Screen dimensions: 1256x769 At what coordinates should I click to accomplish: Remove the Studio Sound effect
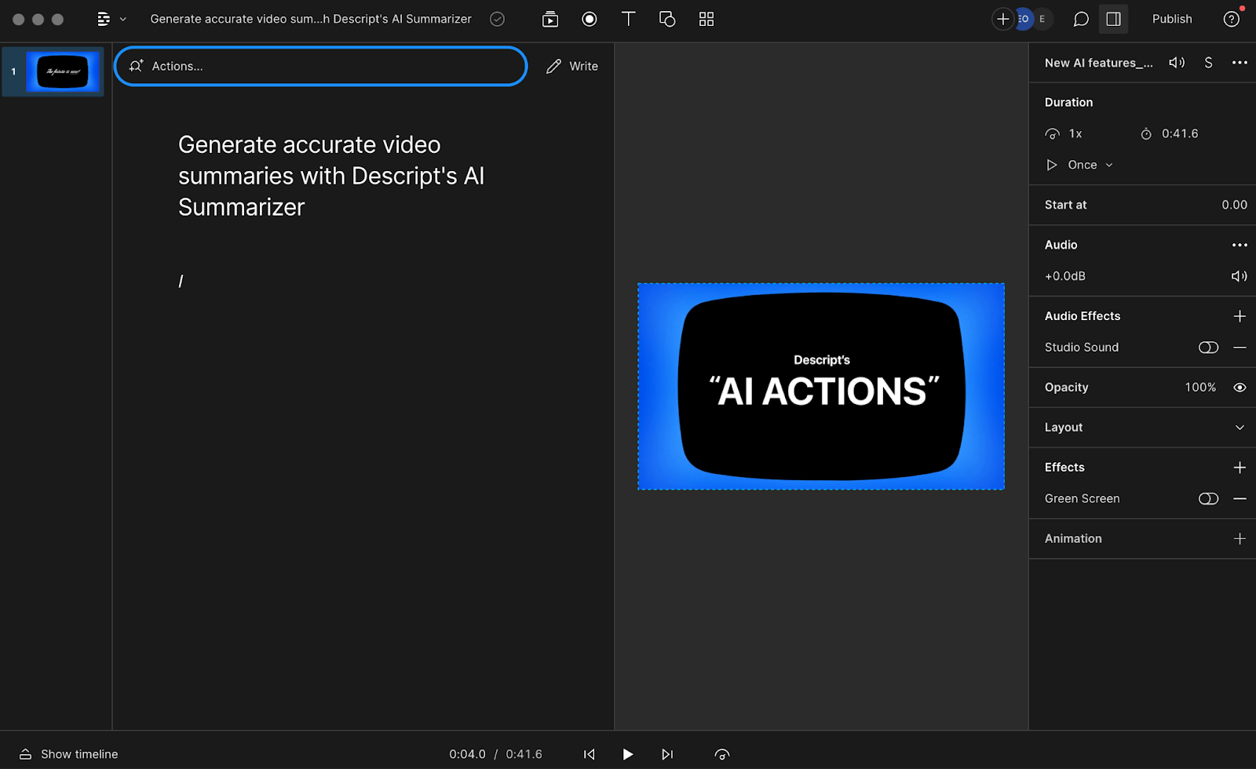1240,348
